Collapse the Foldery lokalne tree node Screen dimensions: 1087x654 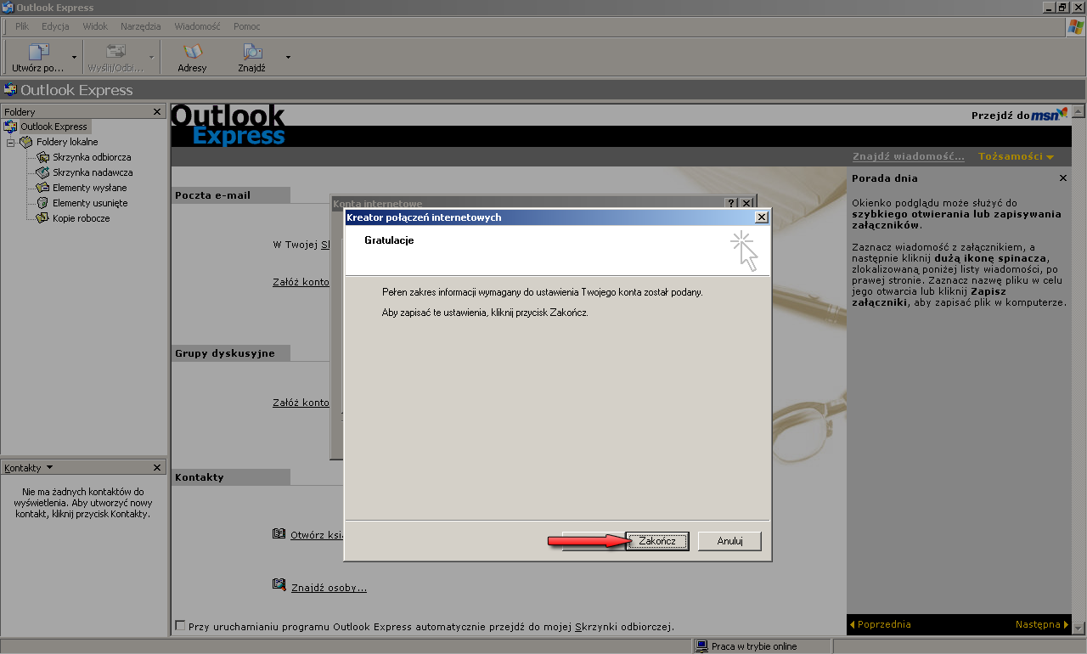[x=11, y=142]
